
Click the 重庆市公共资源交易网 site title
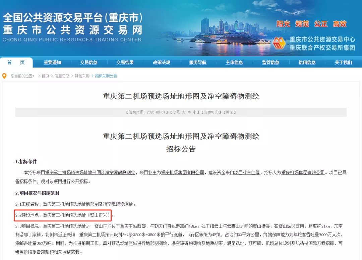click(x=72, y=30)
